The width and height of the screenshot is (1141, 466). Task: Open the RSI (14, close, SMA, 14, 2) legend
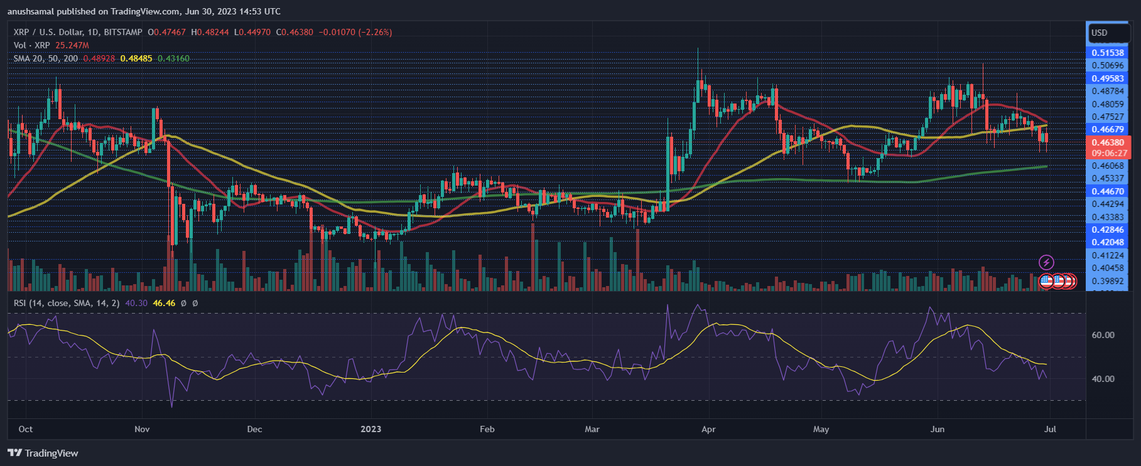pyautogui.click(x=67, y=303)
